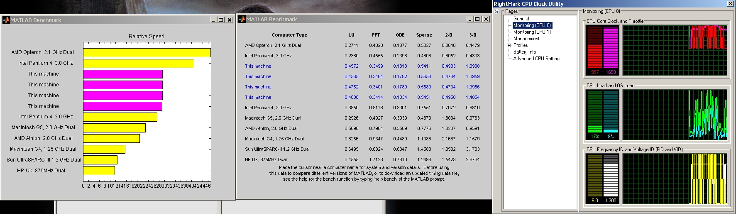Click the Intel Pentium 4, 3.0 GHz bar
This screenshot has width=736, height=218.
click(x=139, y=64)
